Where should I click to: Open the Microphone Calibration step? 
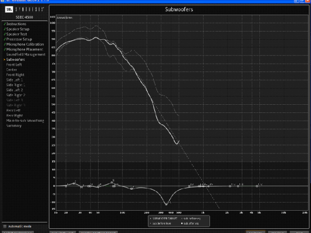[x=25, y=44]
